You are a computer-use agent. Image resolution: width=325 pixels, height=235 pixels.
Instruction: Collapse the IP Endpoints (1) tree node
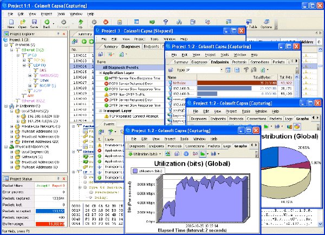tap(6, 106)
